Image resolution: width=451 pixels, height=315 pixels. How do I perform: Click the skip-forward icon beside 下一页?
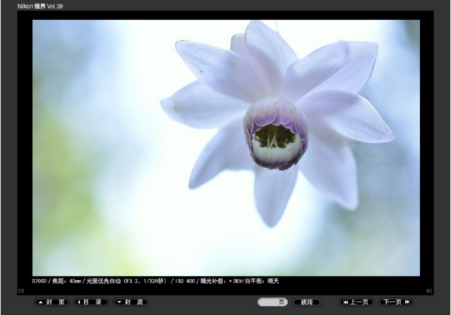407,302
